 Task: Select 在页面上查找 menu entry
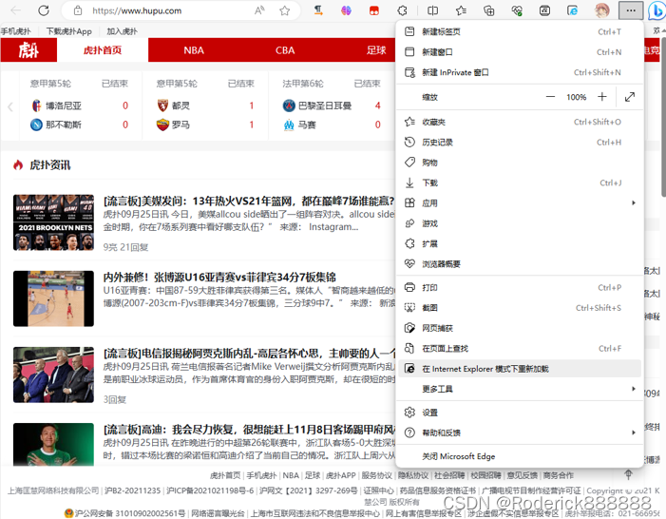pos(520,349)
